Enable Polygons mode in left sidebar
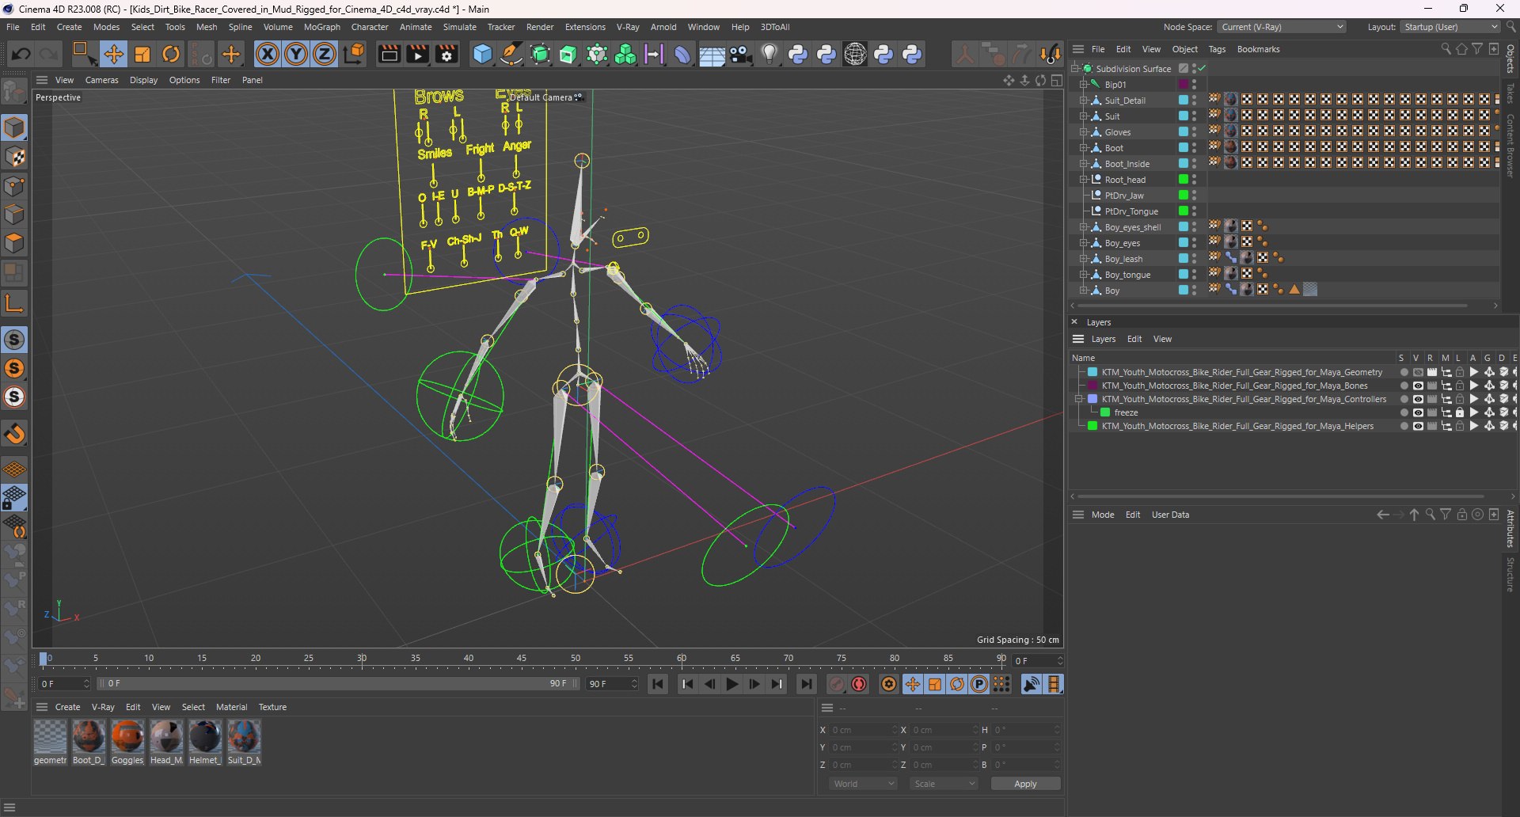Image resolution: width=1520 pixels, height=817 pixels. point(14,244)
